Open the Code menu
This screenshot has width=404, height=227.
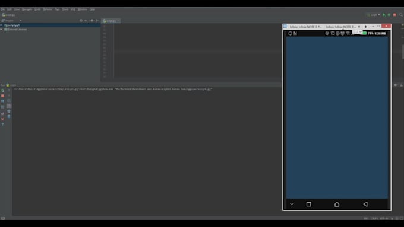(37, 9)
